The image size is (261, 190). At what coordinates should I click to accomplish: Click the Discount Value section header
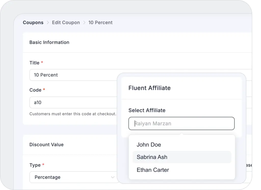[x=46, y=145]
